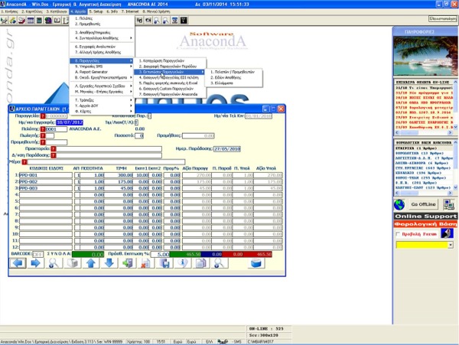Save the order with the floppy disk icon
The image size is (459, 345).
point(164,263)
